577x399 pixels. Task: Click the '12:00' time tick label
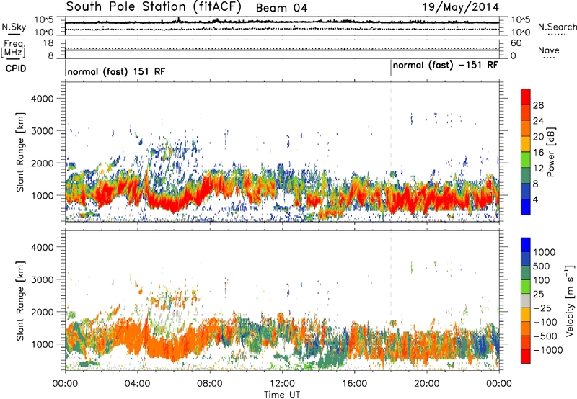click(x=282, y=384)
